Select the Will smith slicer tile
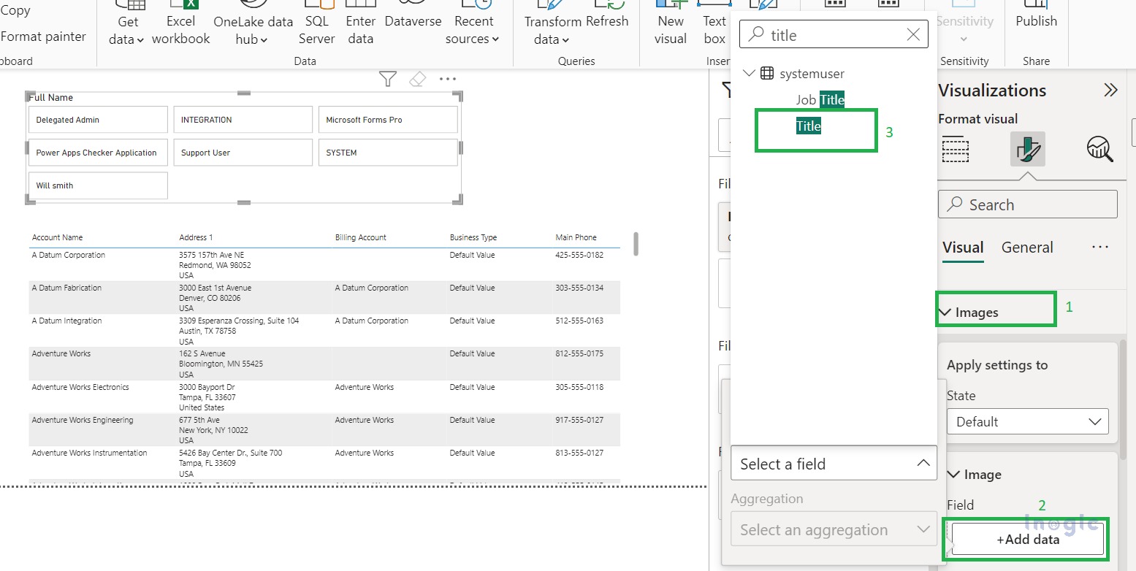The image size is (1136, 571). tap(98, 185)
